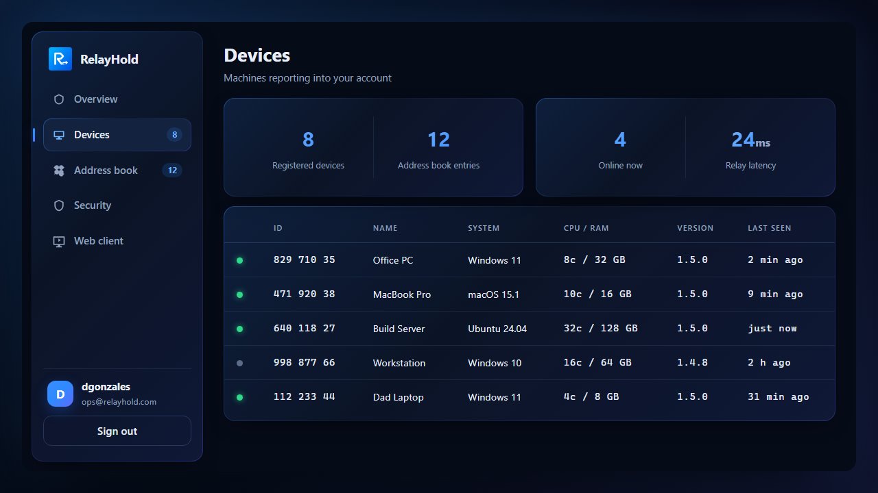Select Devices in the sidebar
The height and width of the screenshot is (493, 878).
pyautogui.click(x=117, y=135)
